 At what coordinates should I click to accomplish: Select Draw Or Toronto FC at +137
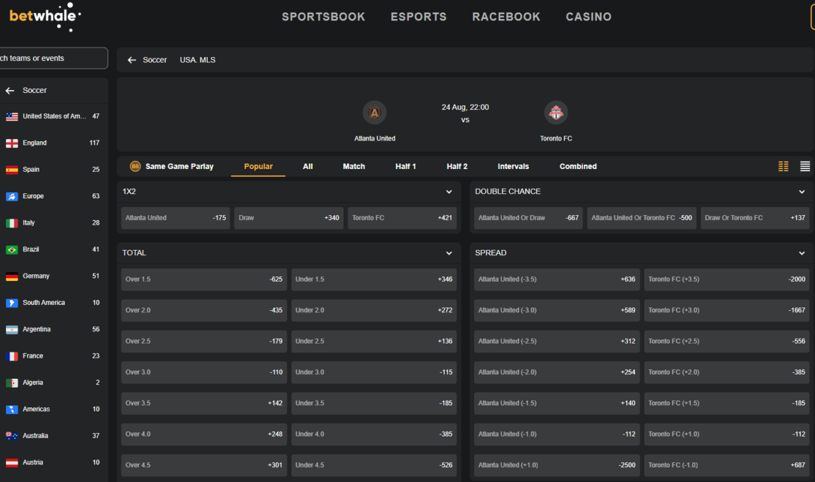click(x=755, y=218)
